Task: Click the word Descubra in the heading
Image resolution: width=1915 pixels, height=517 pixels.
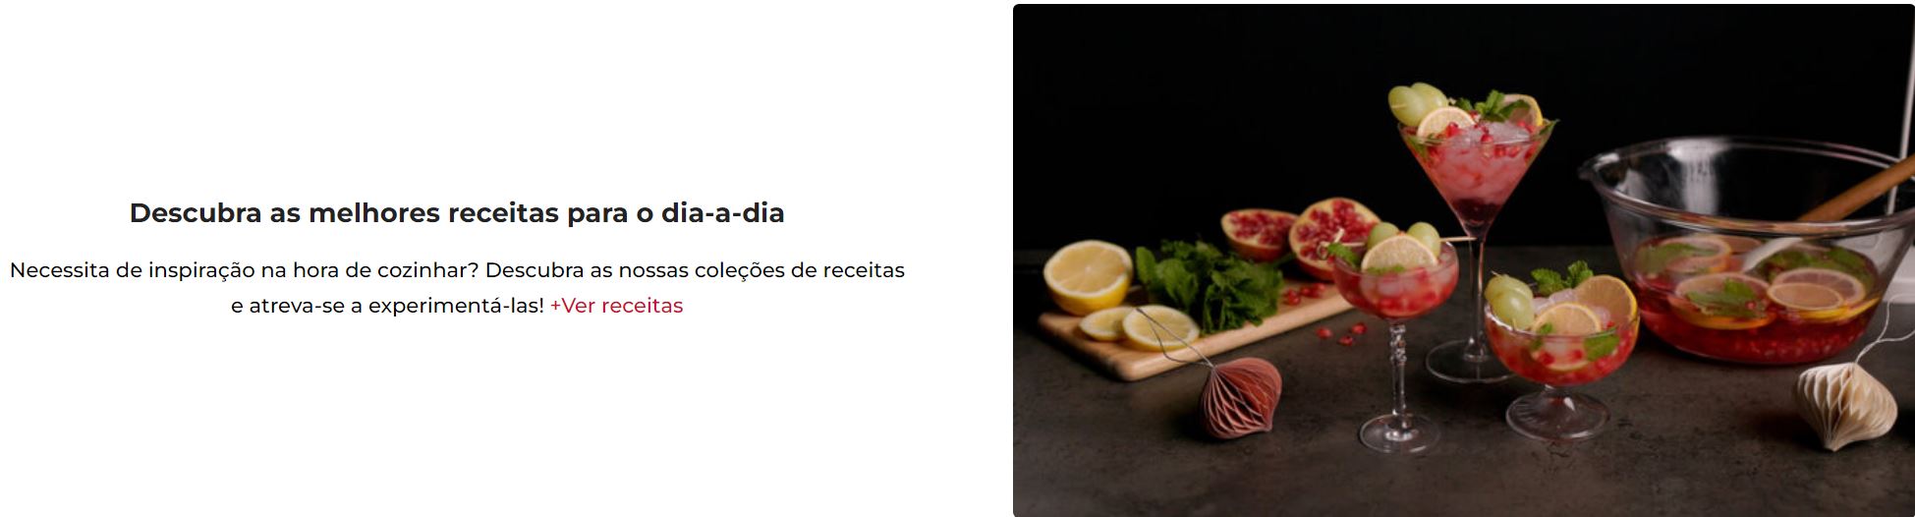Action: click(x=196, y=213)
